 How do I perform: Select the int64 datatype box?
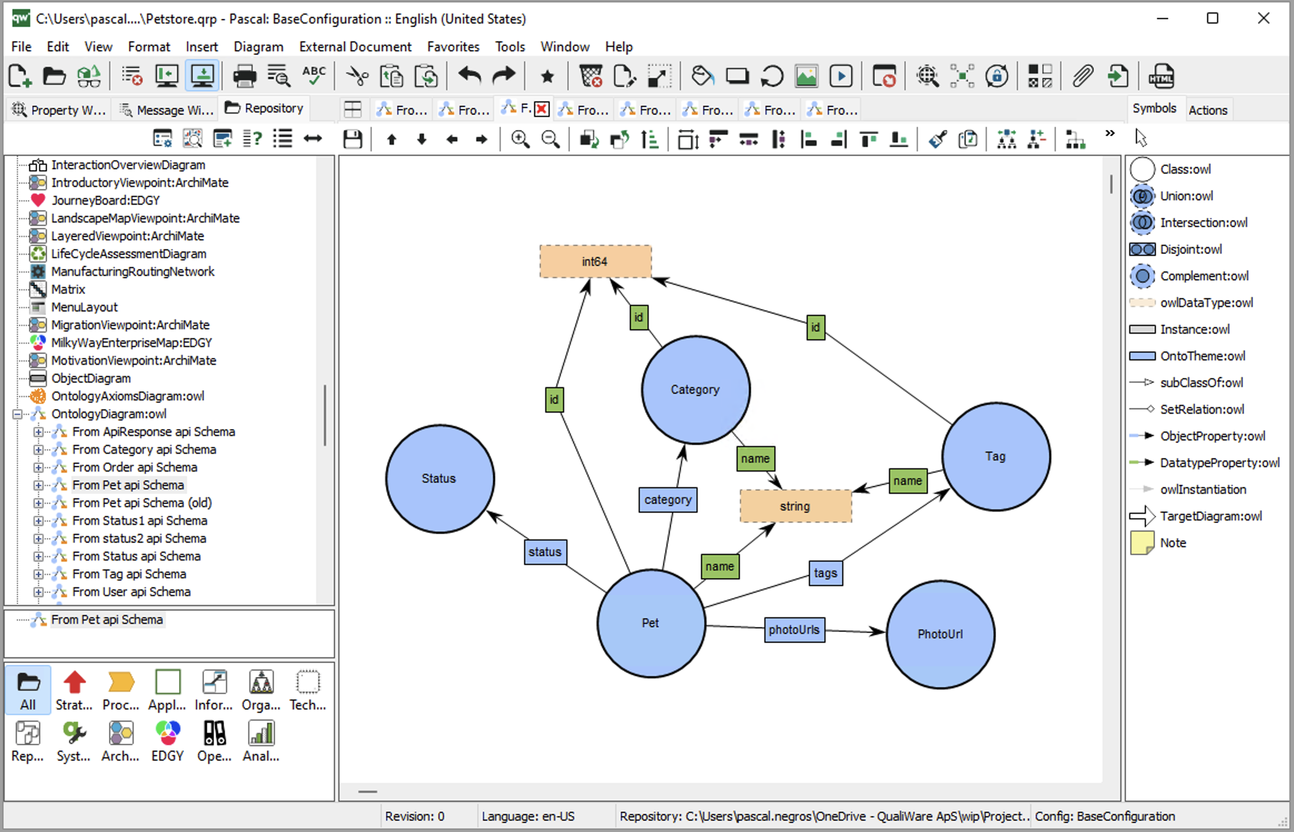click(x=595, y=261)
